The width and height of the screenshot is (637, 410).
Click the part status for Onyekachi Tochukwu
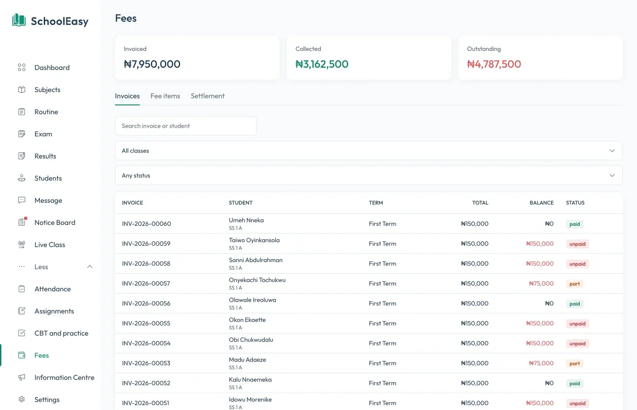575,284
